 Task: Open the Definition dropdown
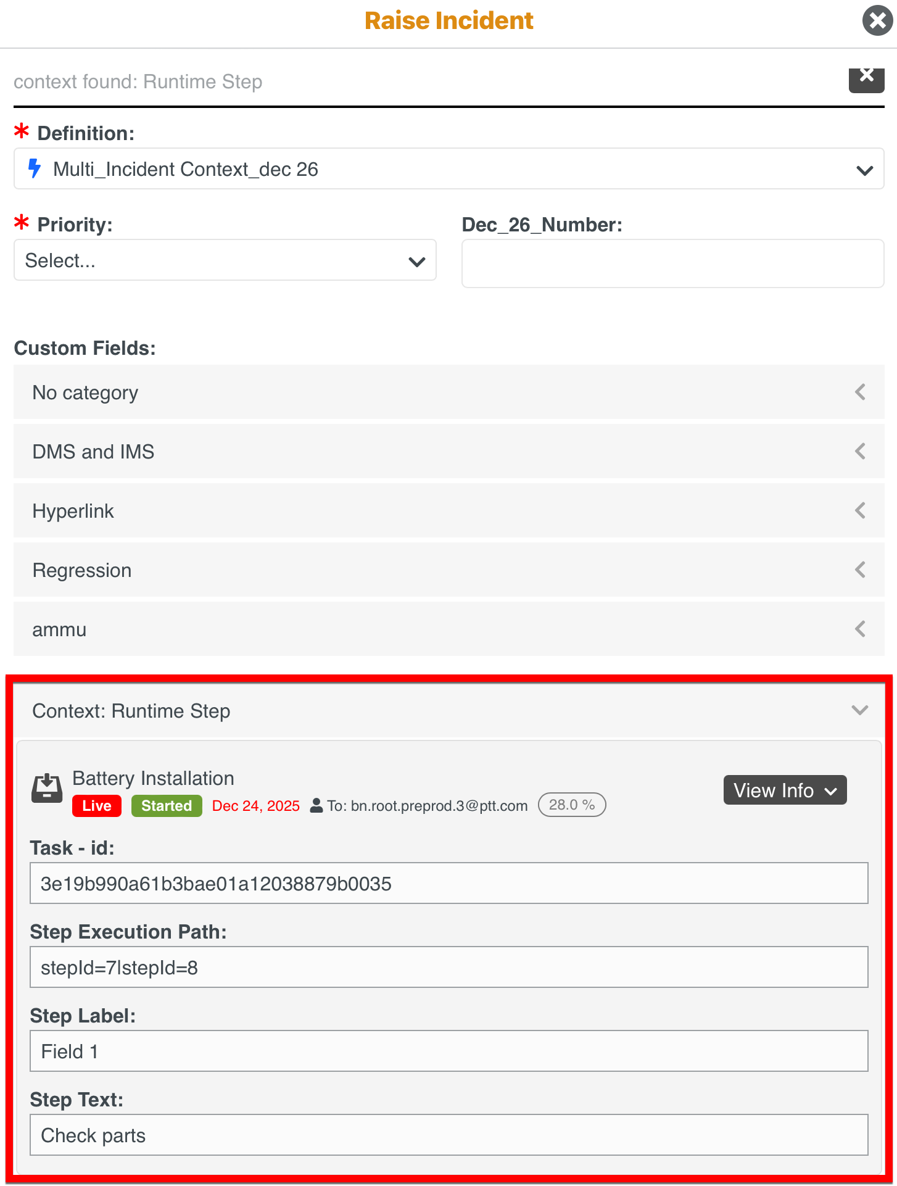tap(864, 170)
